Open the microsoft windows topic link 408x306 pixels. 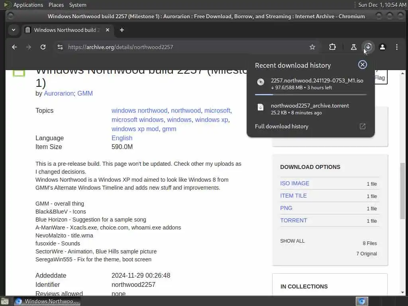tap(137, 120)
